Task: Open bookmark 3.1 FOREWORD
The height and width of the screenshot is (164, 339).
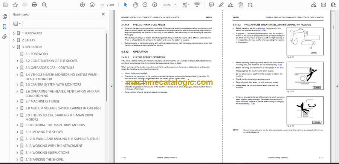Action: pyautogui.click(x=37, y=54)
